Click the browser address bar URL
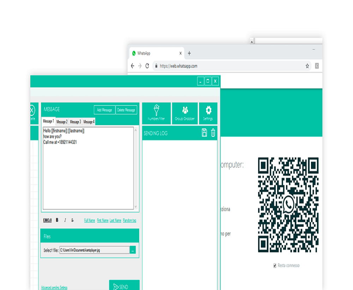The height and width of the screenshot is (290, 353). tap(179, 66)
